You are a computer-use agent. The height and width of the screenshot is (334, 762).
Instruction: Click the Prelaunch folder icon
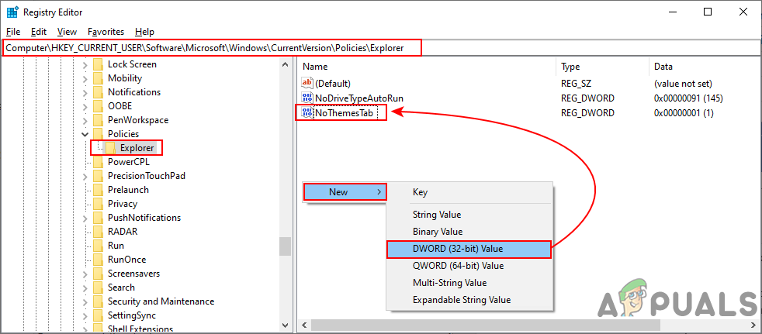point(99,190)
